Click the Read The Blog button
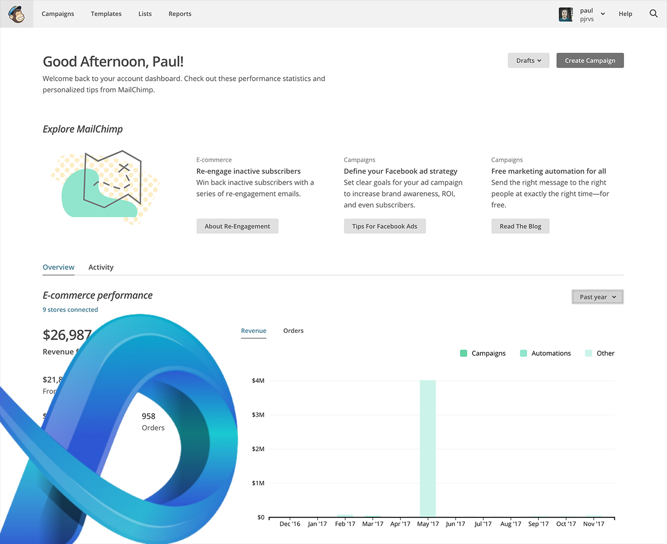Viewport: 667px width, 544px height. (520, 226)
